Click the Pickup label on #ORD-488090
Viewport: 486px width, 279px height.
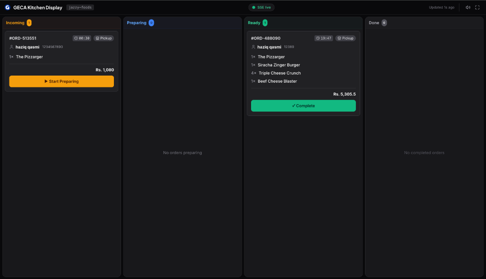click(x=347, y=38)
